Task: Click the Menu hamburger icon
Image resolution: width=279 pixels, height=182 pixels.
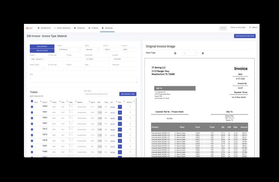Action: [250, 28]
